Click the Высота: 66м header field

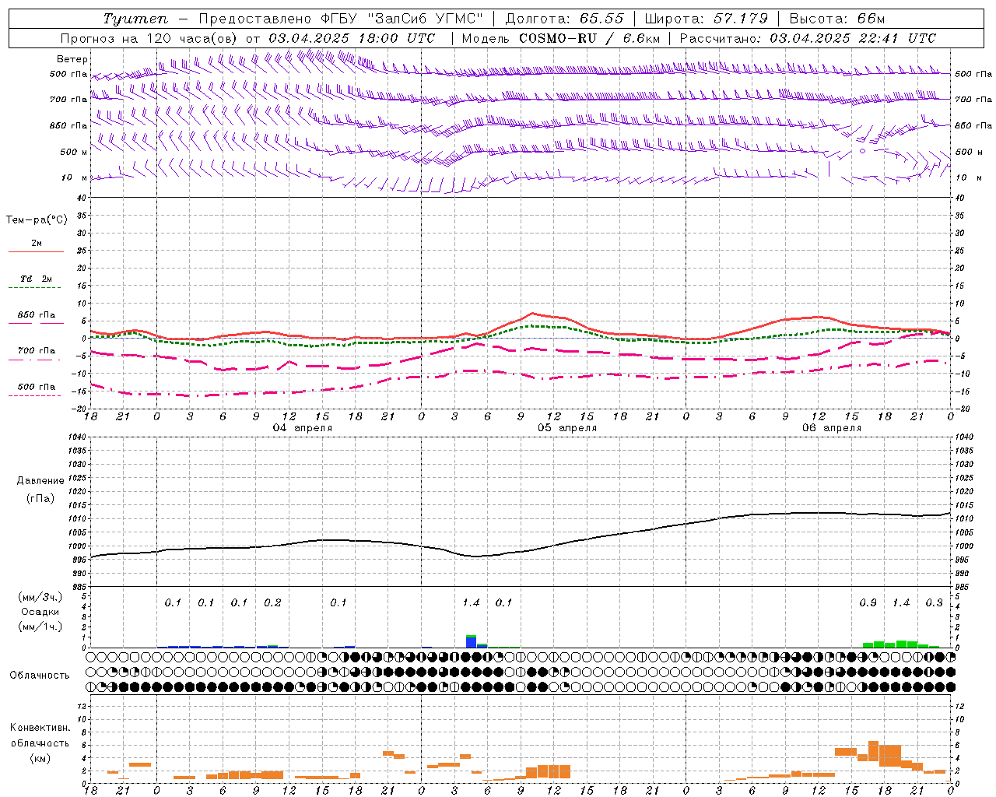[x=837, y=19]
